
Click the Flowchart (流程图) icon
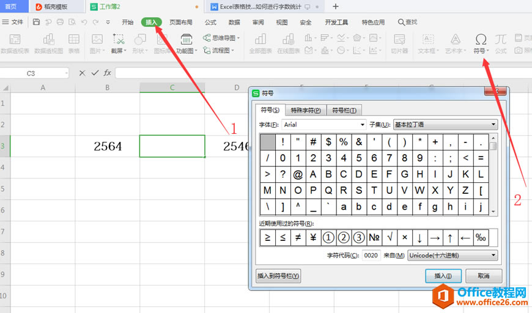207,50
